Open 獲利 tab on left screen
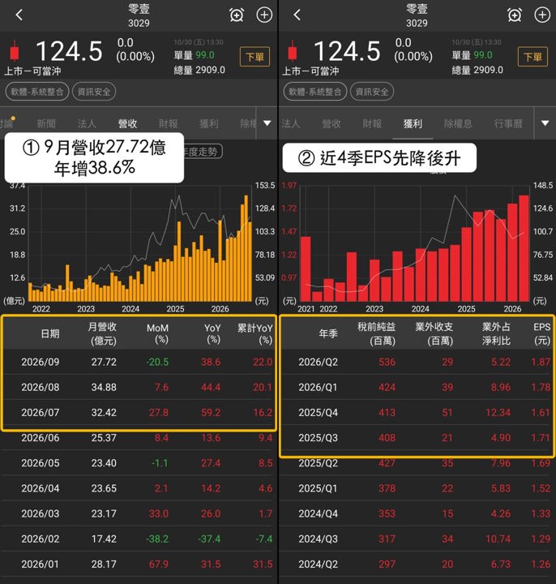 point(209,123)
